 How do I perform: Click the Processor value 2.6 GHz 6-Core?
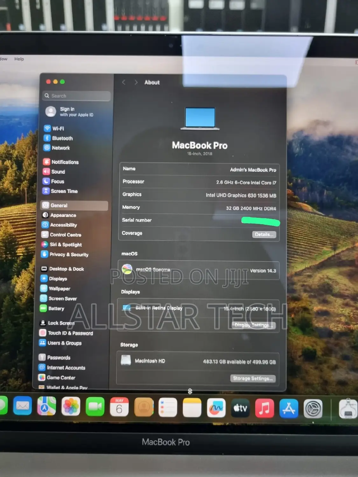point(246,183)
